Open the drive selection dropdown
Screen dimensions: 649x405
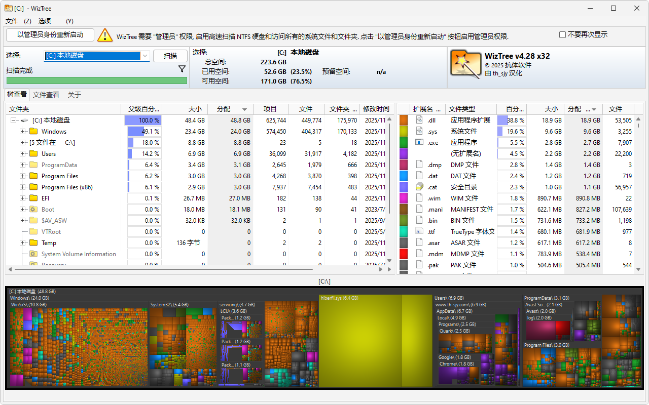click(x=145, y=56)
